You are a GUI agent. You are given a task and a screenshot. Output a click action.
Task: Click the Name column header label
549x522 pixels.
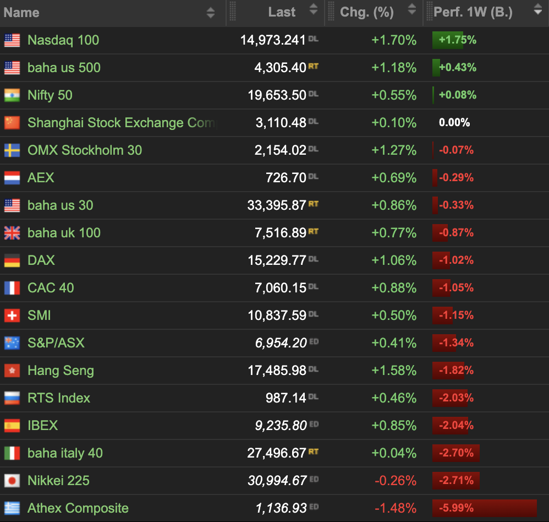click(21, 13)
